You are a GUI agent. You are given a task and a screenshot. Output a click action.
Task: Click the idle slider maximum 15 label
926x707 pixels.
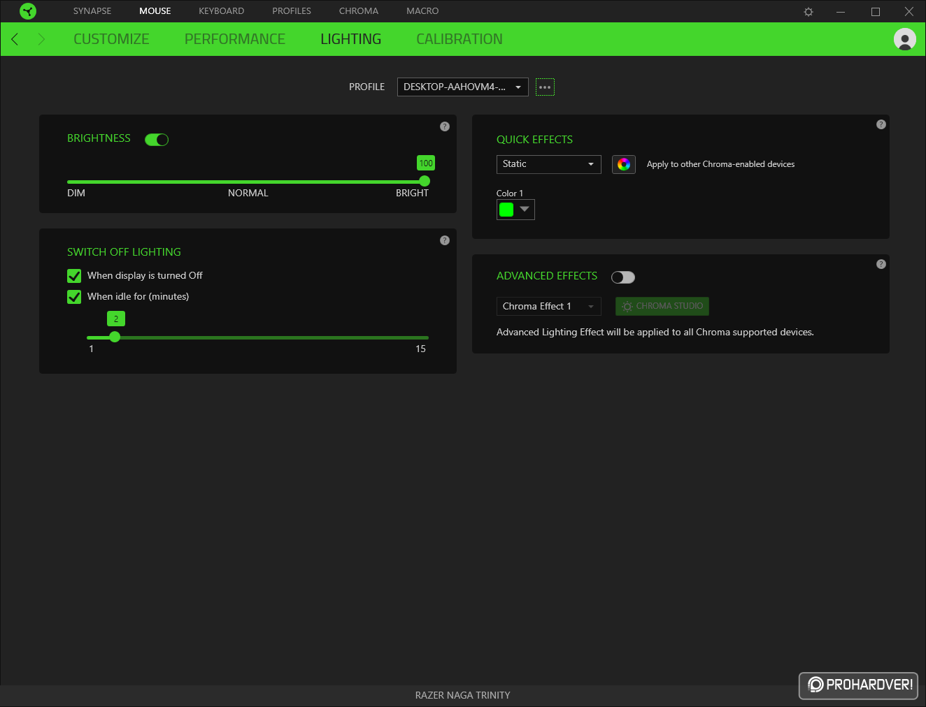(420, 349)
